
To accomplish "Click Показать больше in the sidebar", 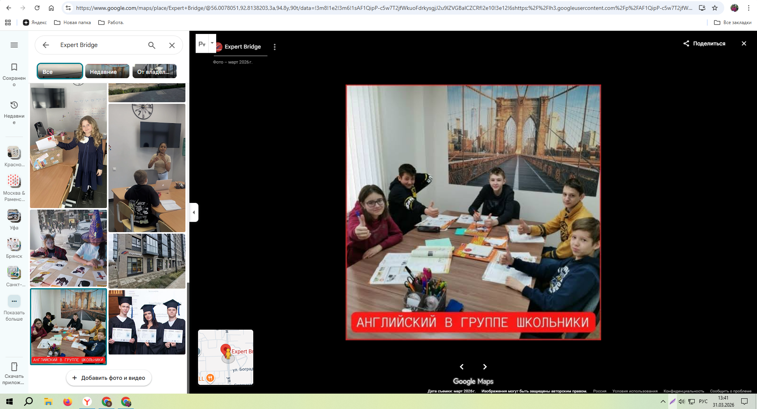I will click(x=14, y=308).
